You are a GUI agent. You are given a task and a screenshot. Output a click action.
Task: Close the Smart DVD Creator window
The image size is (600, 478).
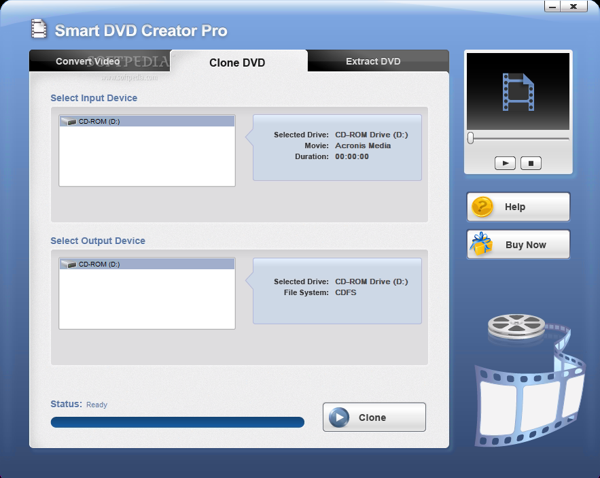pyautogui.click(x=573, y=6)
